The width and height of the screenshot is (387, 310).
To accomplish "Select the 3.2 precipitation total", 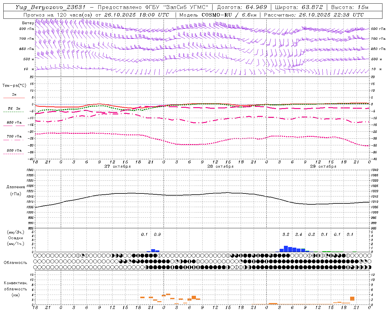I will pos(286,235).
